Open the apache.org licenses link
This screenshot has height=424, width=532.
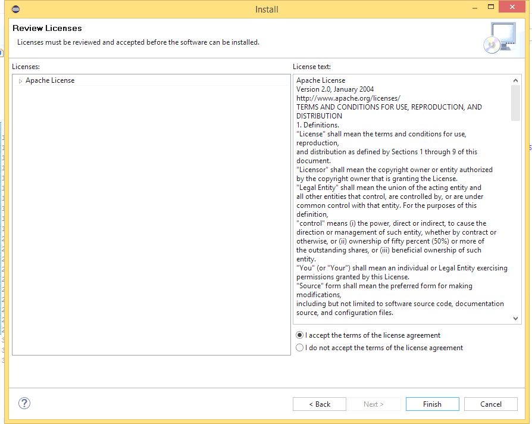(348, 98)
